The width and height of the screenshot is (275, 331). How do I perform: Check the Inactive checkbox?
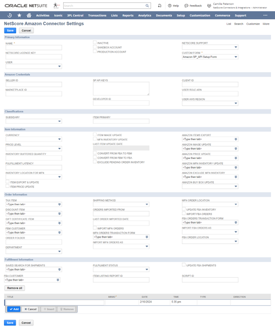(x=95, y=43)
